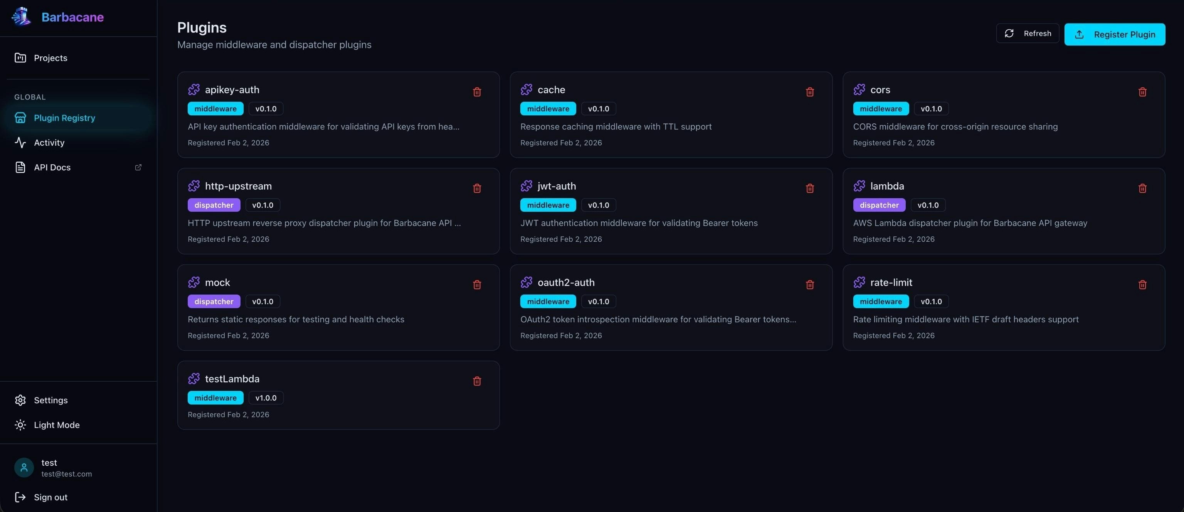Click the Settings gear icon
The height and width of the screenshot is (512, 1184).
(20, 400)
